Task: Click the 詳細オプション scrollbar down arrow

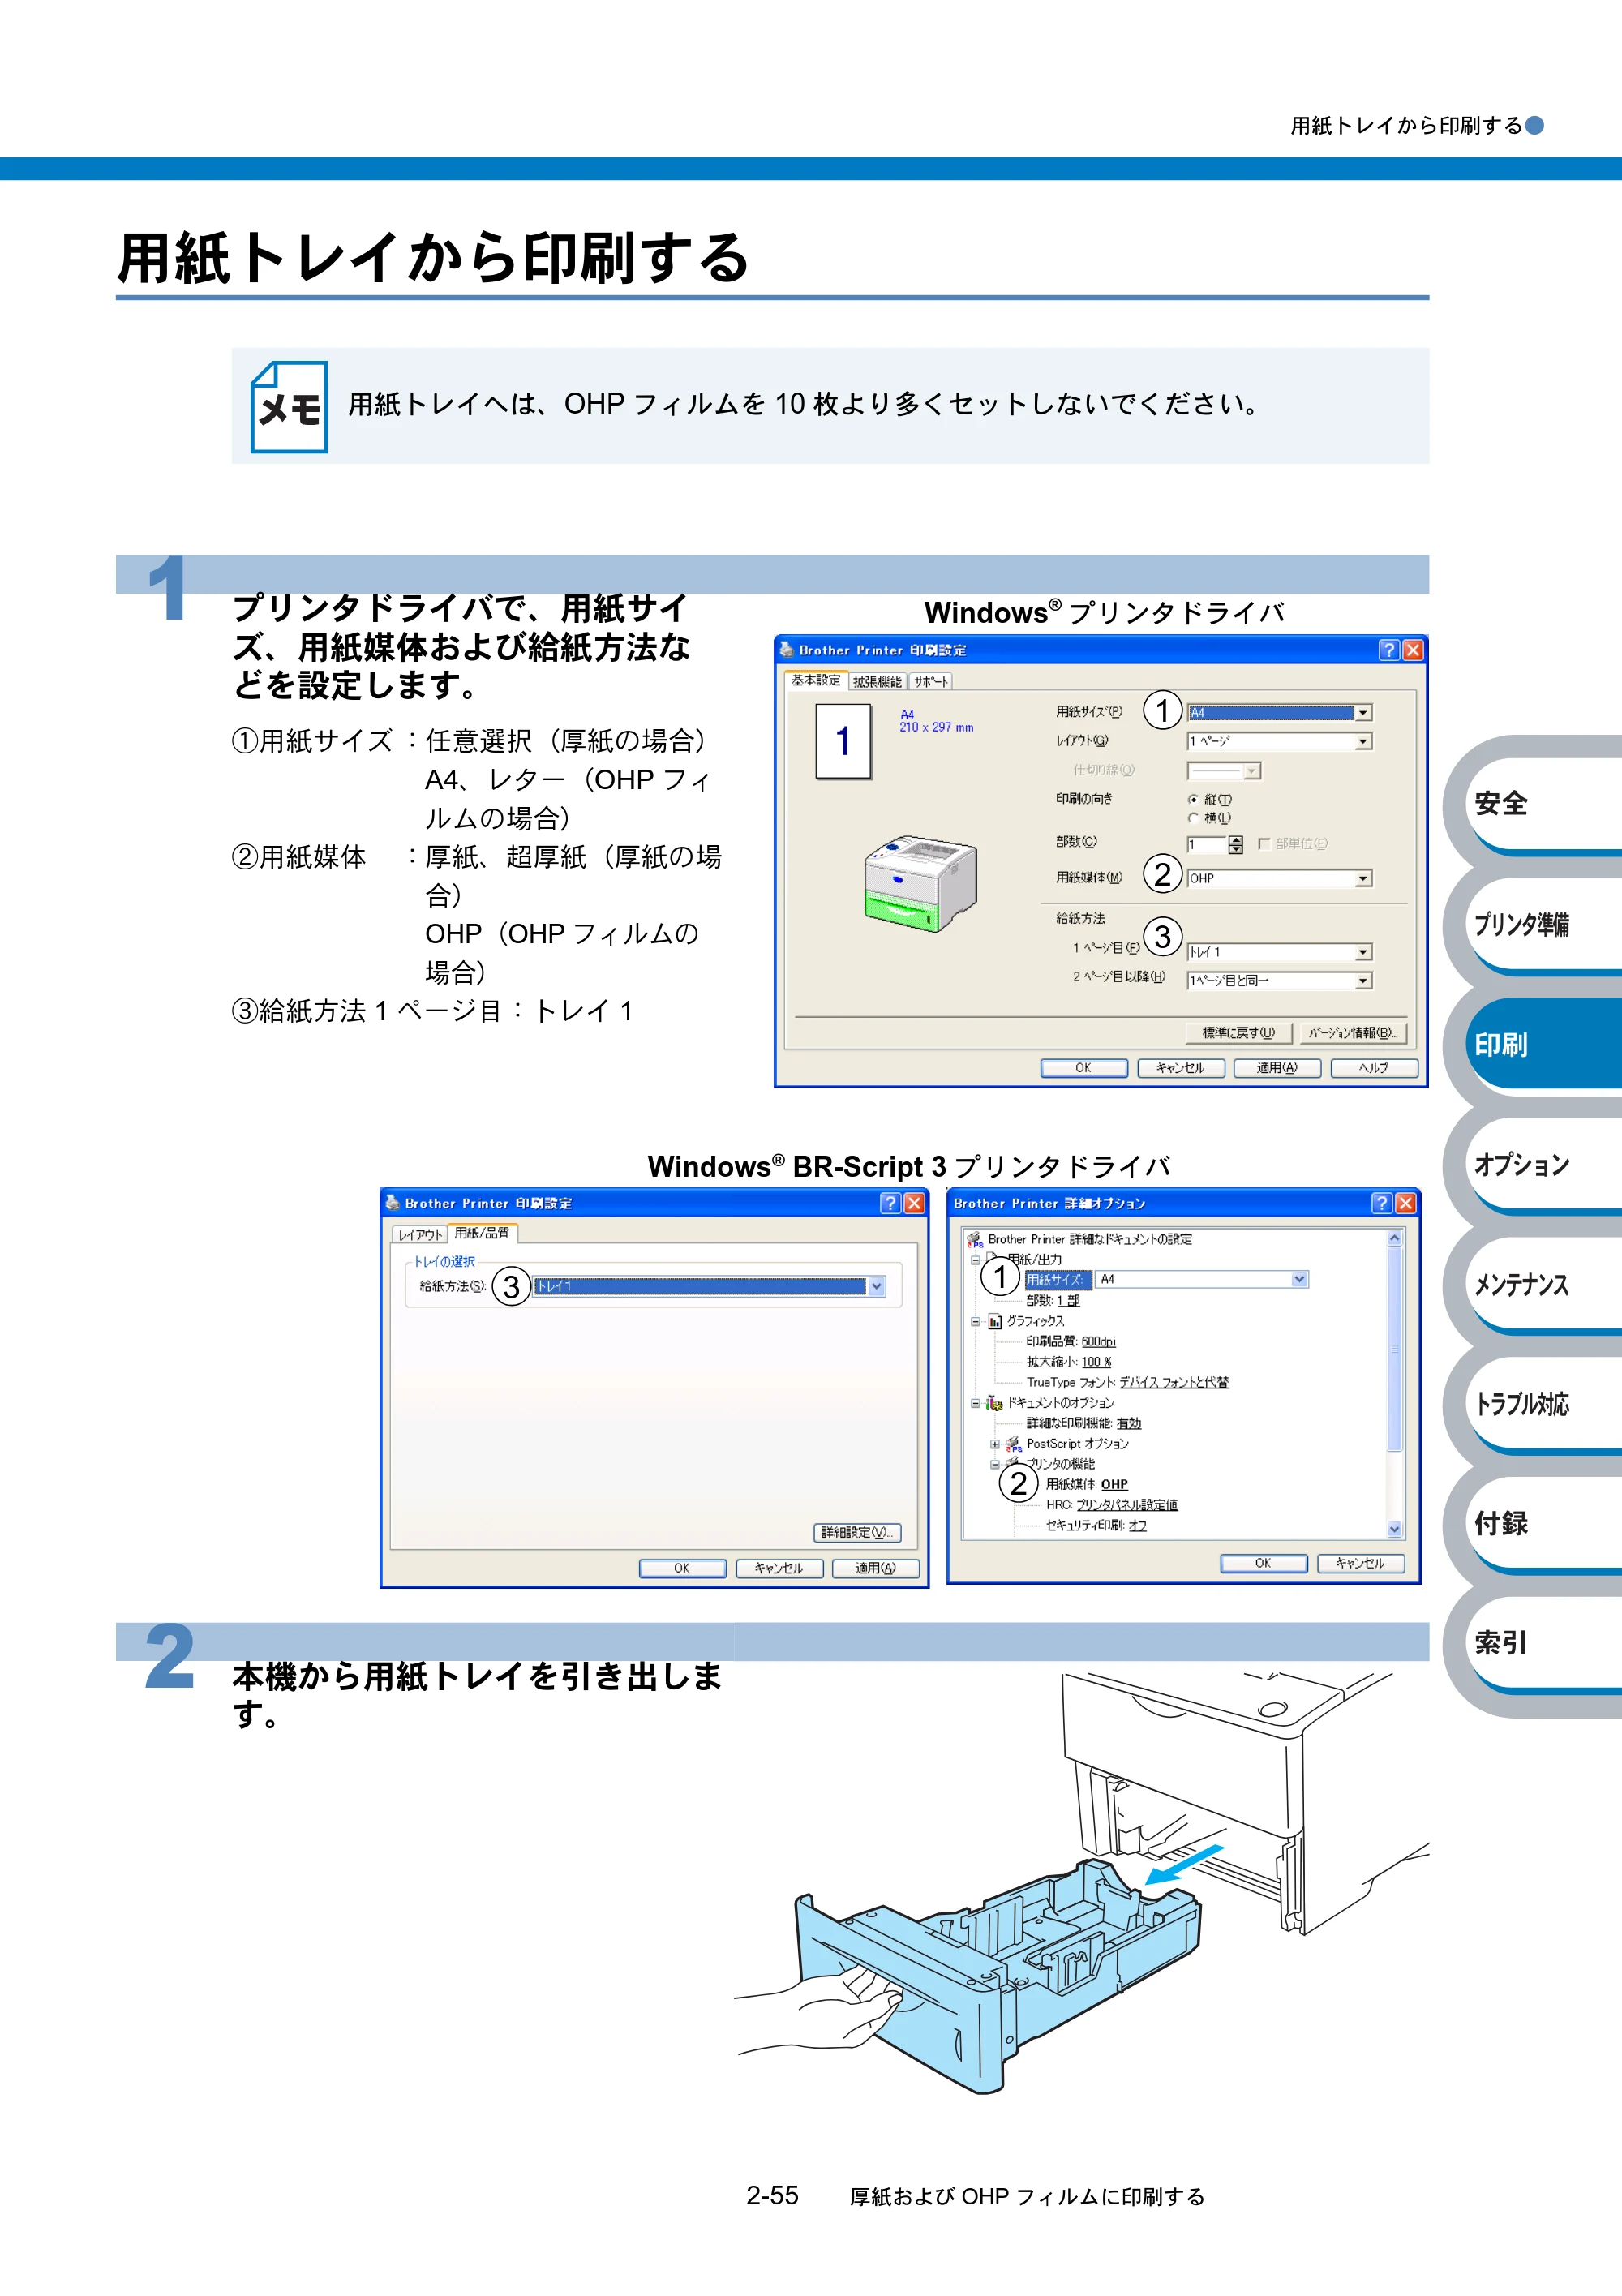Action: tap(1395, 1530)
